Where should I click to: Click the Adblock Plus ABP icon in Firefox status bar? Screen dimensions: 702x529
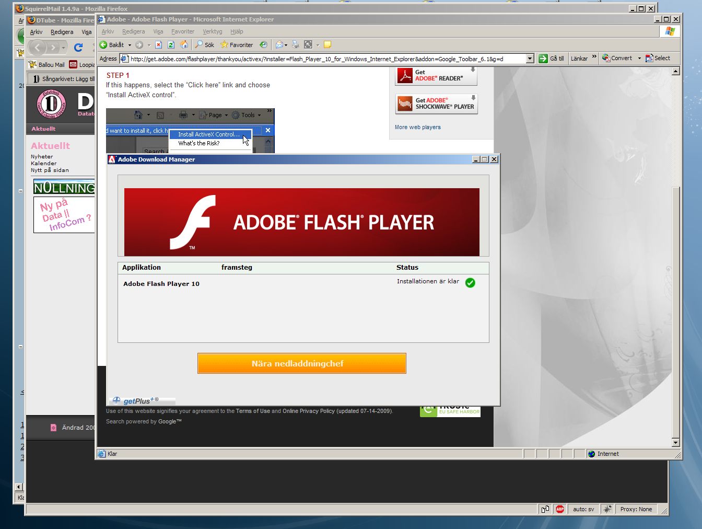[560, 509]
